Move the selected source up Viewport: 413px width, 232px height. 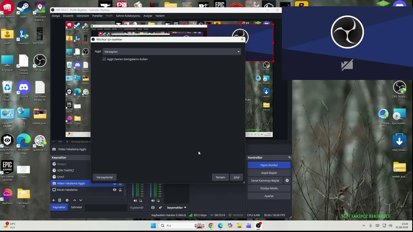[x=75, y=200]
